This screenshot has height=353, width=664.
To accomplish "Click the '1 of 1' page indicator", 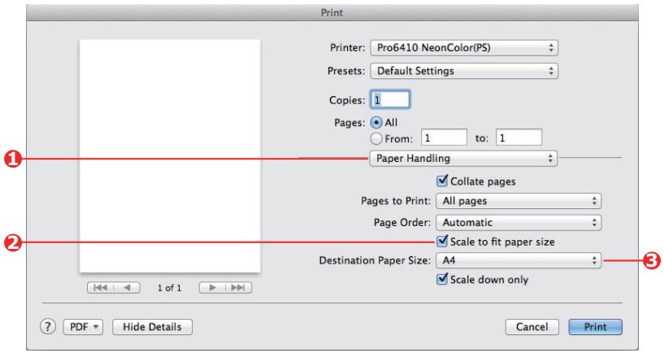I will (169, 288).
